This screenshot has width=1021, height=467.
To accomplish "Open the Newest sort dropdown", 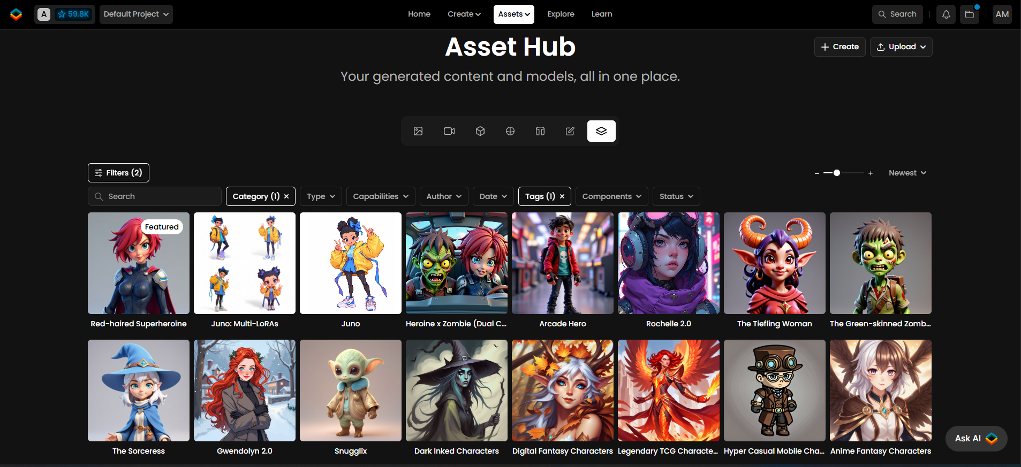I will pos(907,173).
